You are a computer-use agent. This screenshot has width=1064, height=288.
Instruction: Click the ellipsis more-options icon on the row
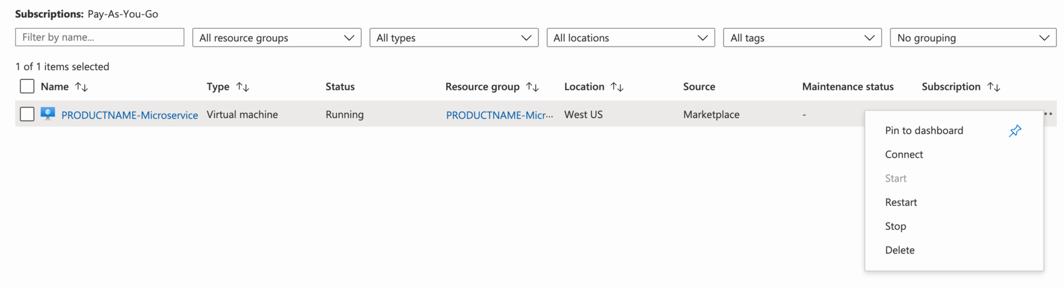pos(1048,114)
